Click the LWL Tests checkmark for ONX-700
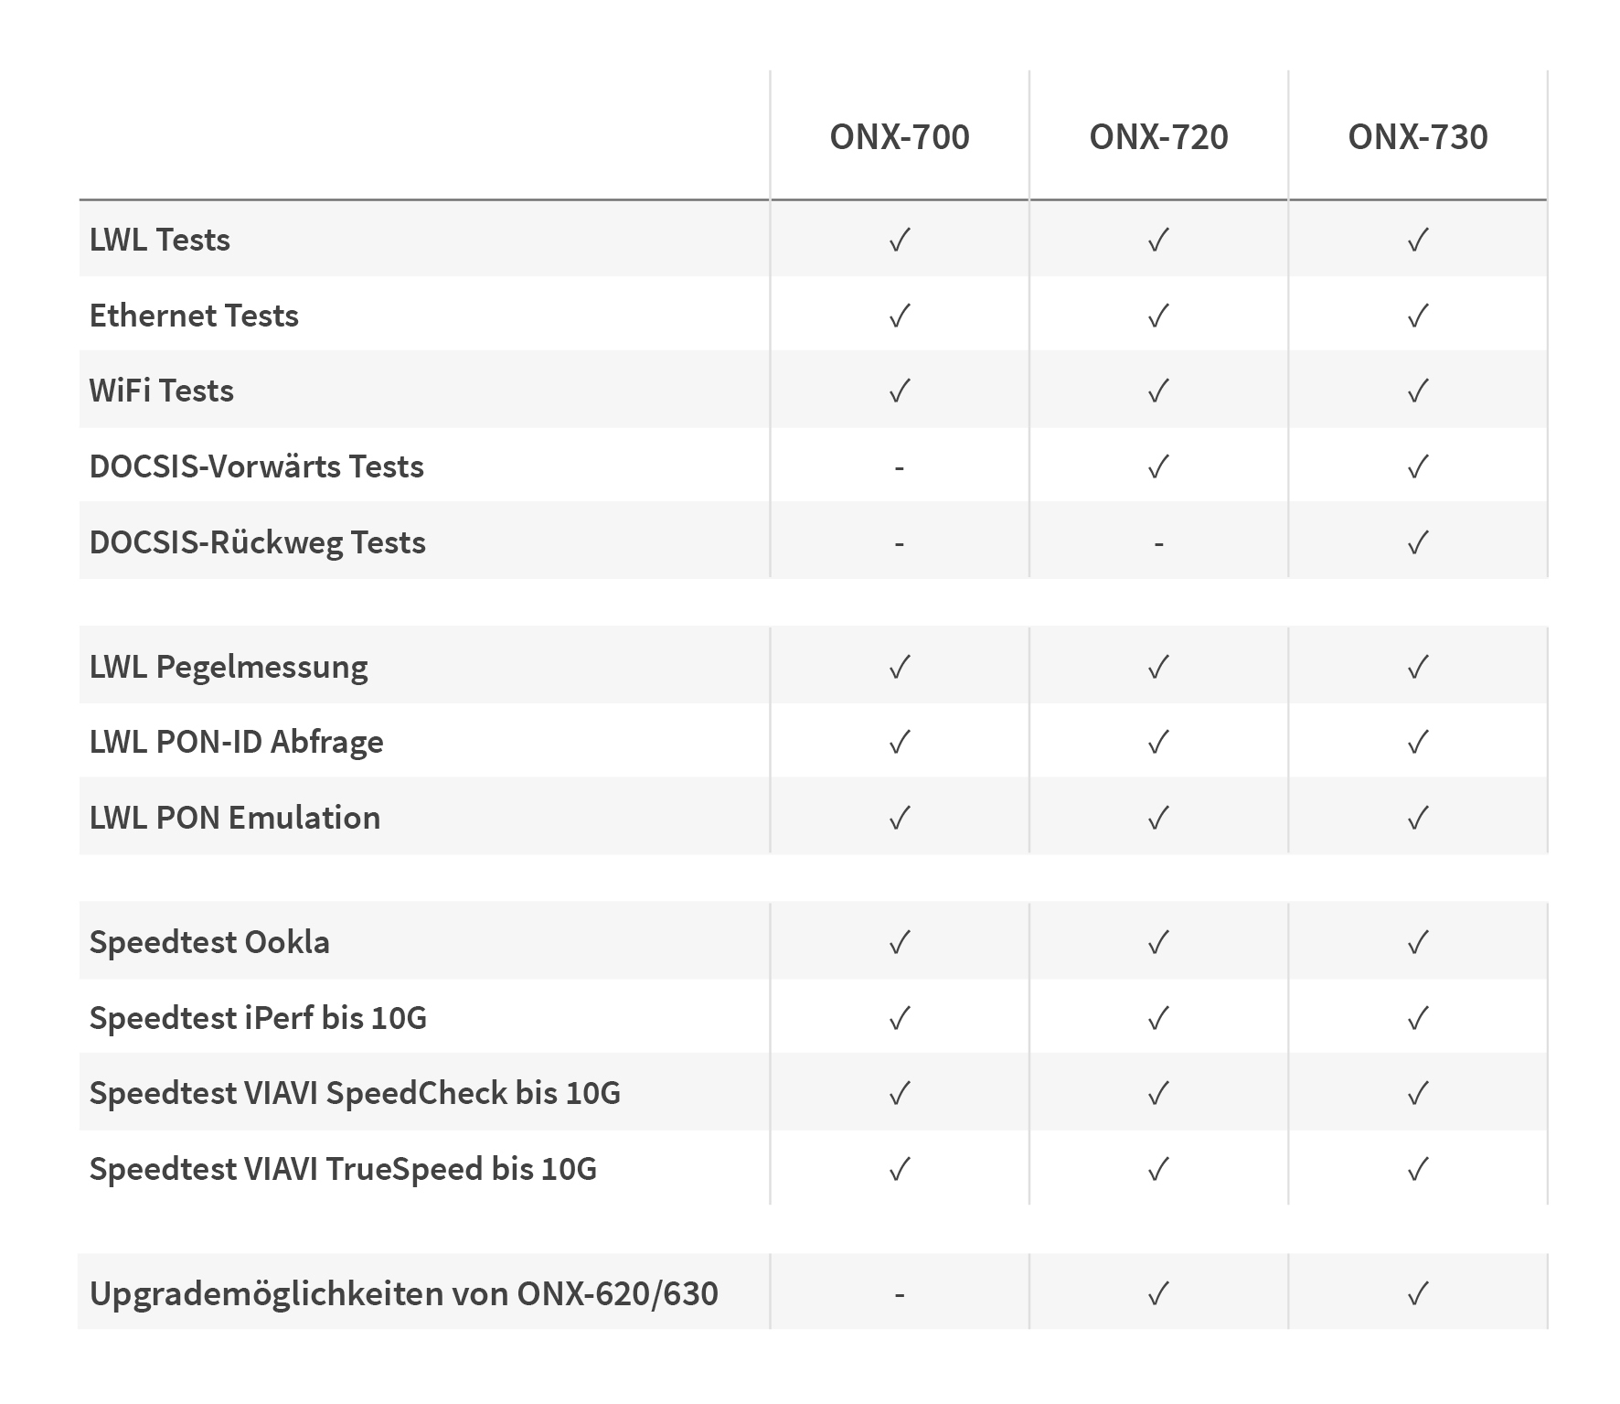The height and width of the screenshot is (1404, 1620). (900, 241)
